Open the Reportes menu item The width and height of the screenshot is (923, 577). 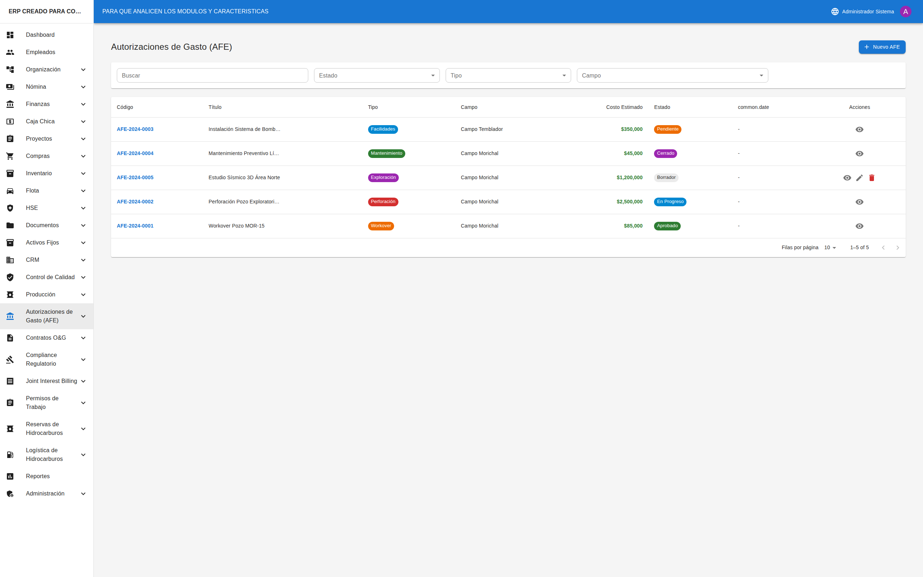pos(38,476)
